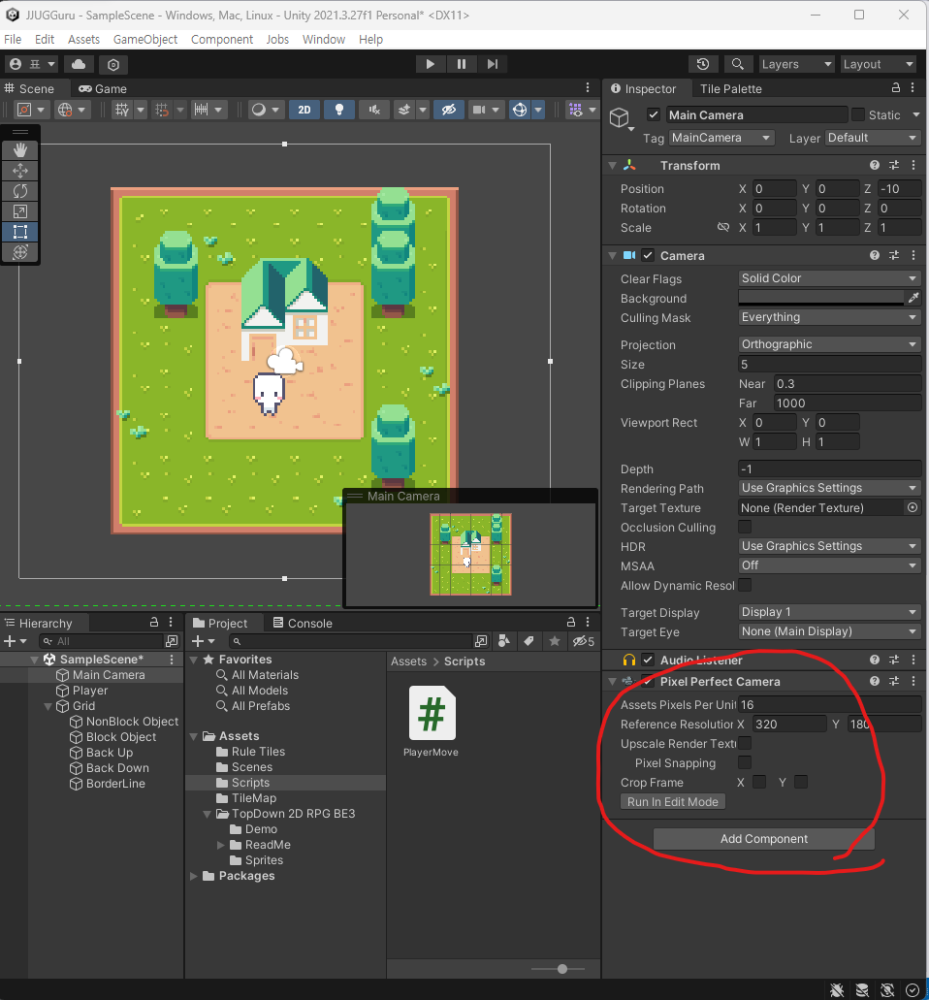This screenshot has width=929, height=1000.
Task: Select the Hand tool in the toolbar
Action: (x=20, y=149)
